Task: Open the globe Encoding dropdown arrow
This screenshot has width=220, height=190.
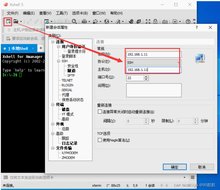Action: (x=112, y=22)
